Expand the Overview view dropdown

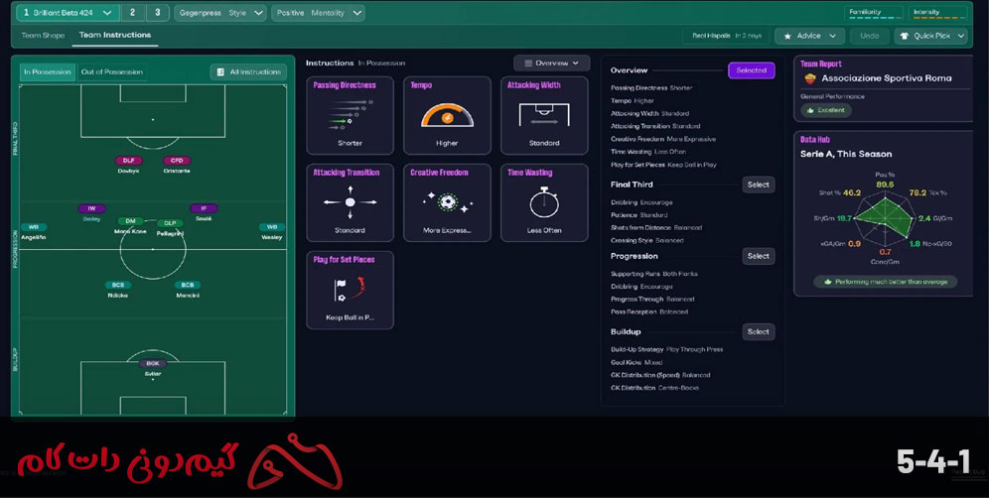551,63
